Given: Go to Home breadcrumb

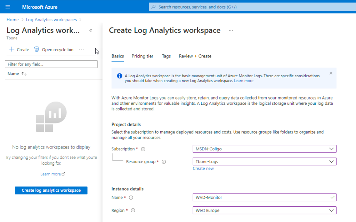Looking at the screenshot, I should pos(13,19).
